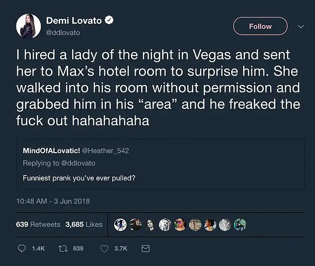315x266 pixels.
Task: Expand the chevron menu next to Follow
Action: pos(300,26)
